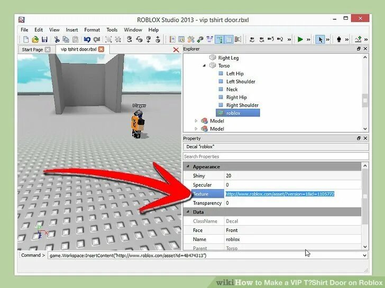This screenshot has width=385, height=288.
Task: Expand the second Model node
Action: click(x=196, y=129)
